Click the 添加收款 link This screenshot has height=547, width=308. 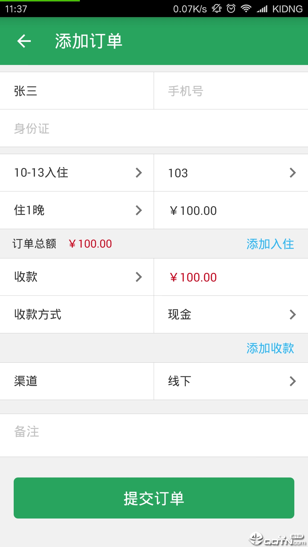pyautogui.click(x=270, y=348)
